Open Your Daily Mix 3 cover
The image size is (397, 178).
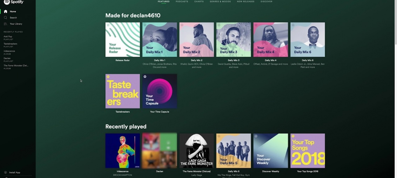[x=234, y=40]
